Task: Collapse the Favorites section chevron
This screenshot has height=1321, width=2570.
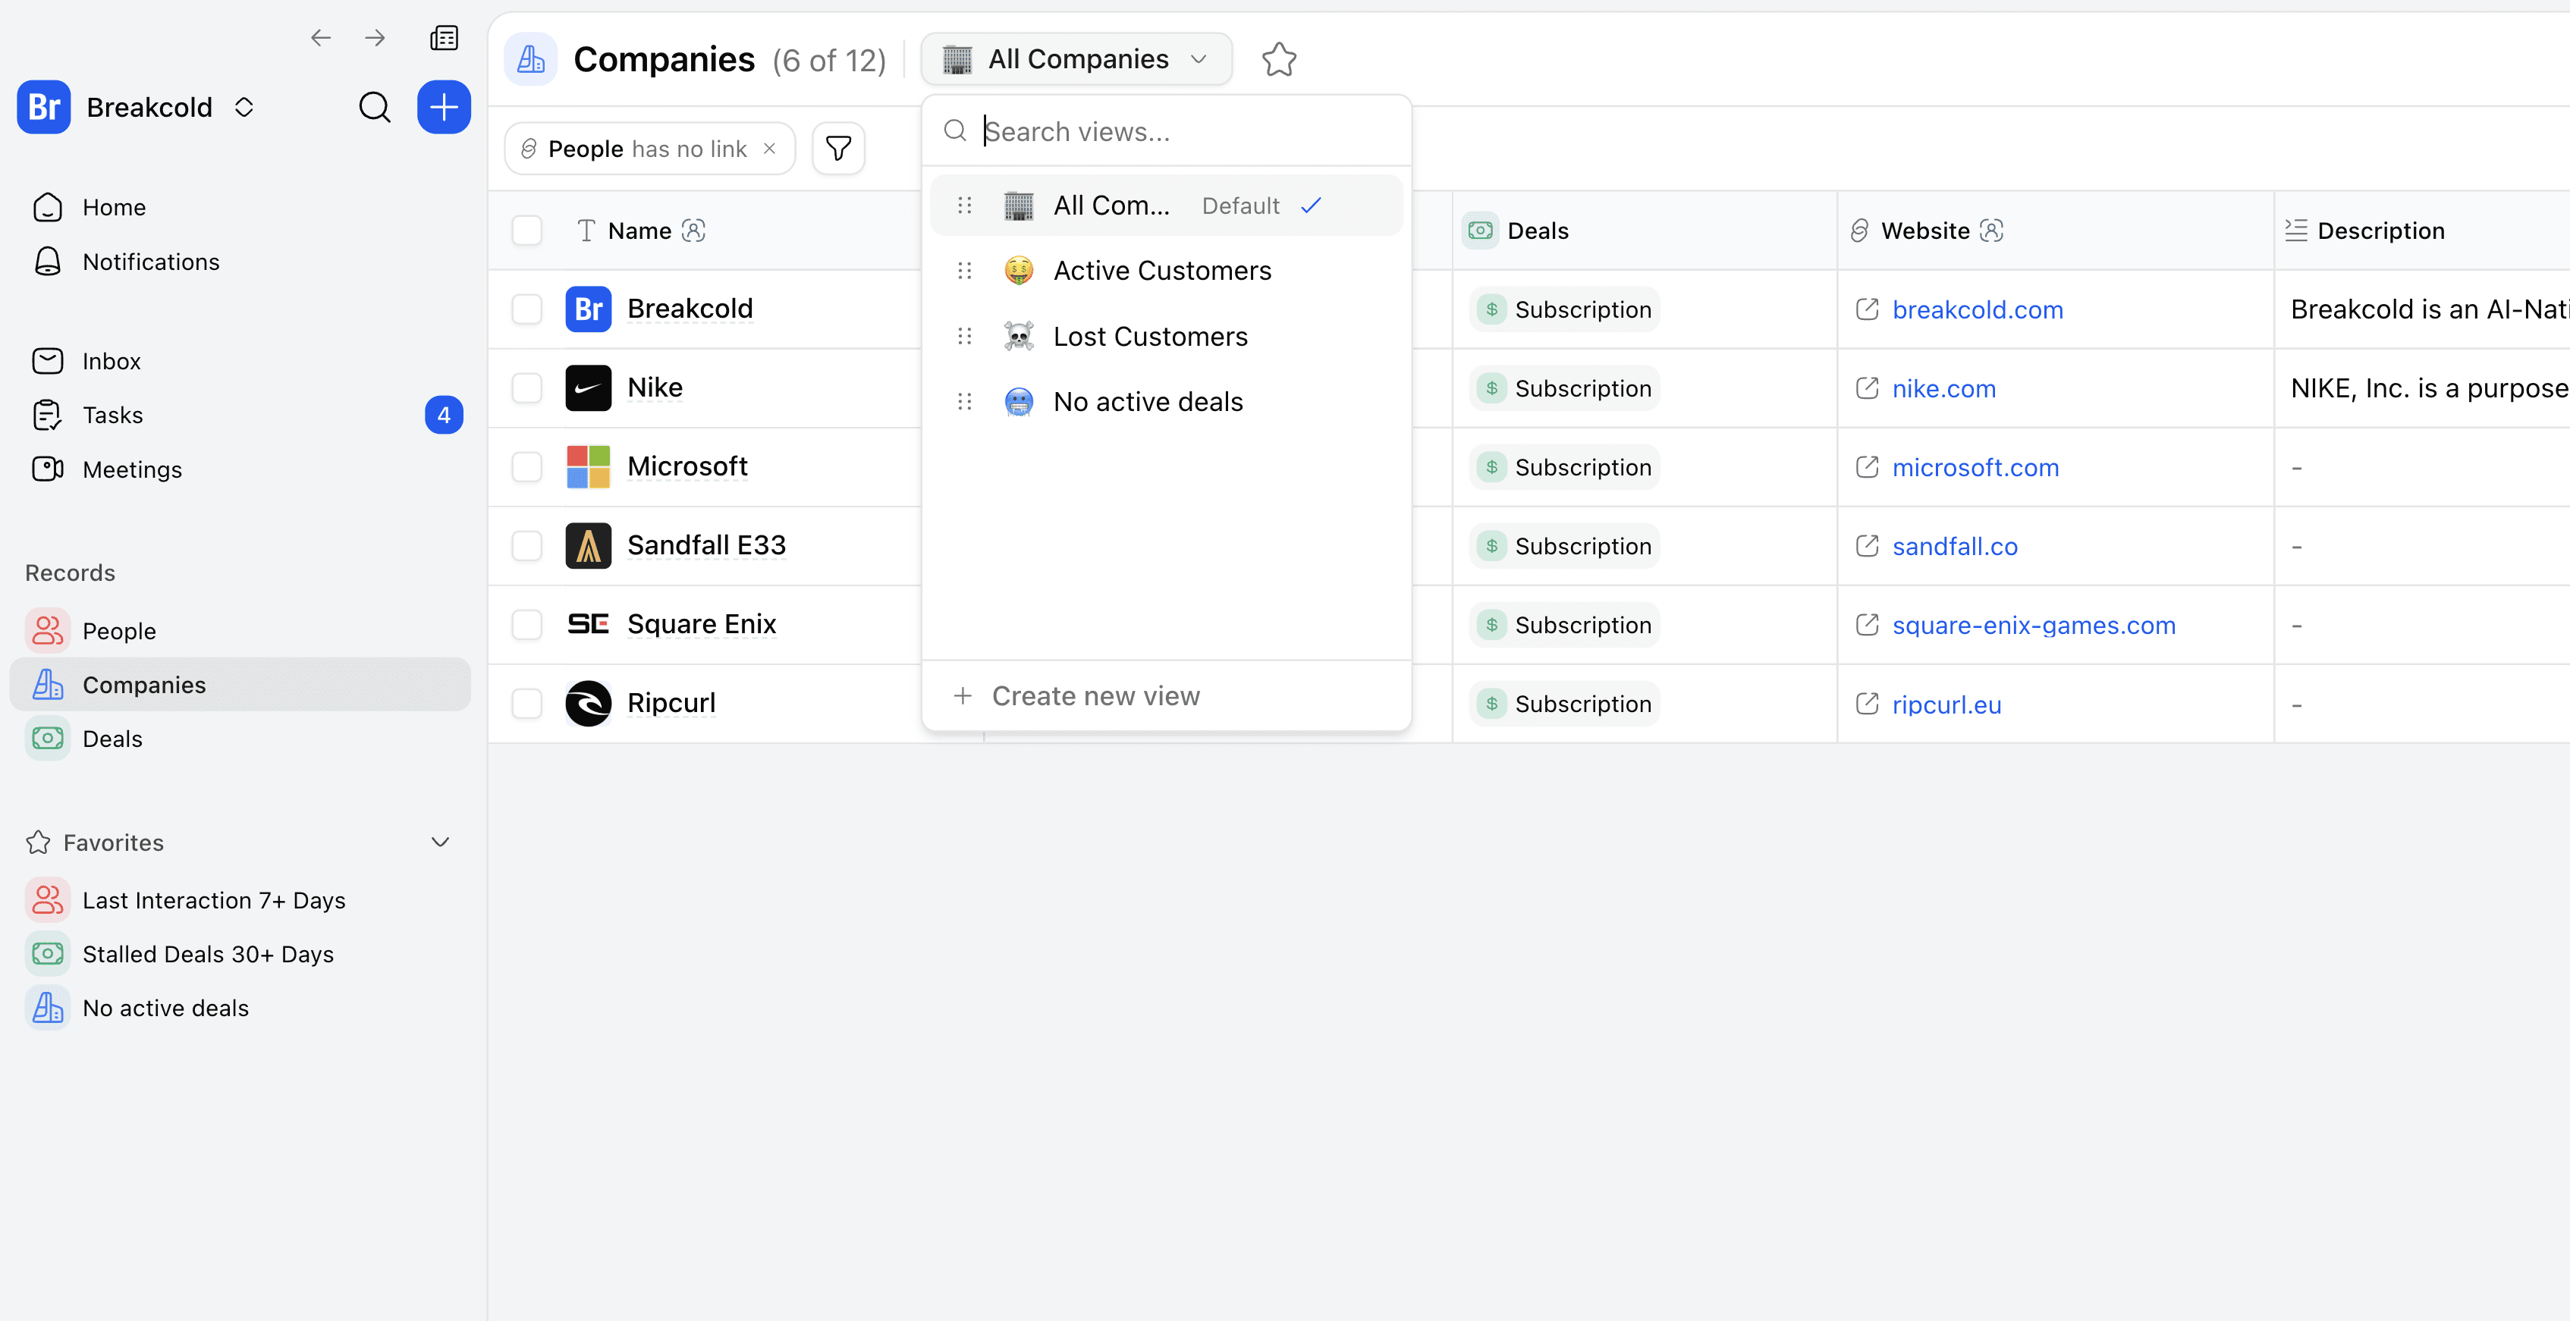Action: coord(440,842)
